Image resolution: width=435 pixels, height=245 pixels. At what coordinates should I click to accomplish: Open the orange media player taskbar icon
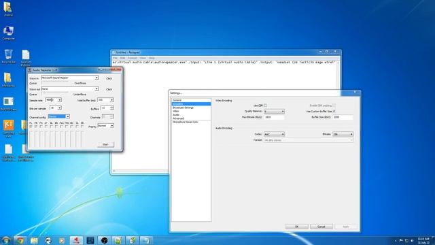tap(62, 240)
